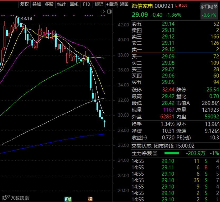Click the 涨停 value 32.44
The height and width of the screenshot is (202, 220).
(168, 89)
